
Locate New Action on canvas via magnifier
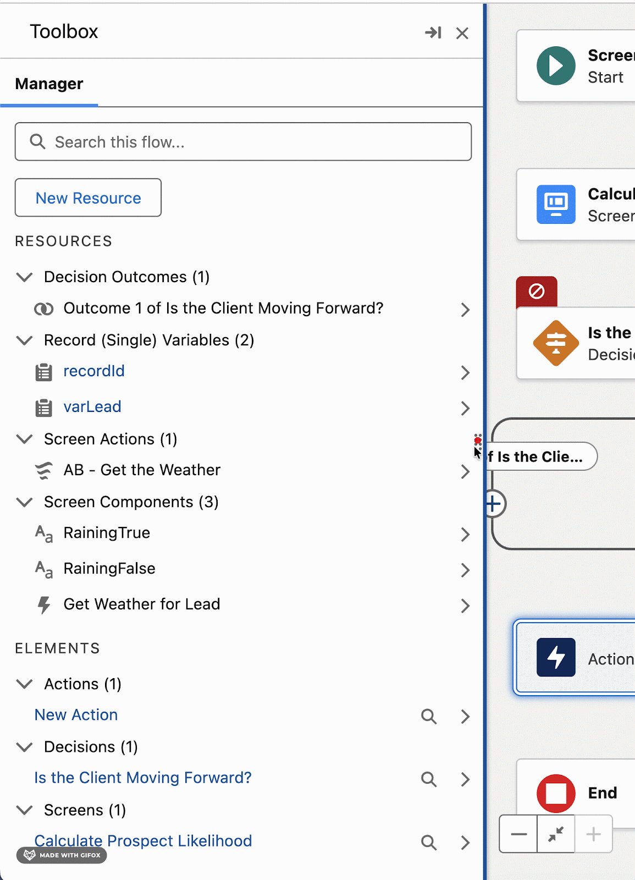(x=429, y=716)
